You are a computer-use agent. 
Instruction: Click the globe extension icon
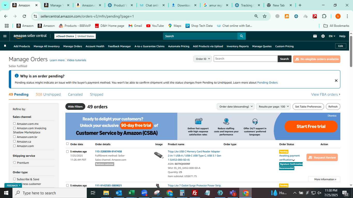click(277, 16)
